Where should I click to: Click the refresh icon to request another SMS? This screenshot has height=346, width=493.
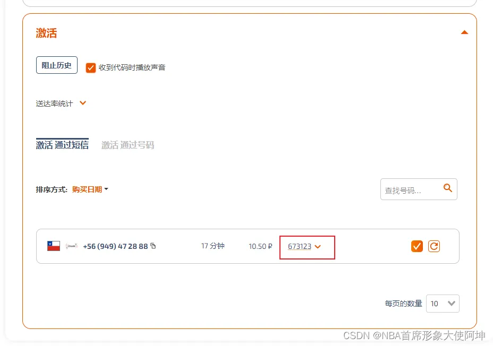tap(434, 246)
